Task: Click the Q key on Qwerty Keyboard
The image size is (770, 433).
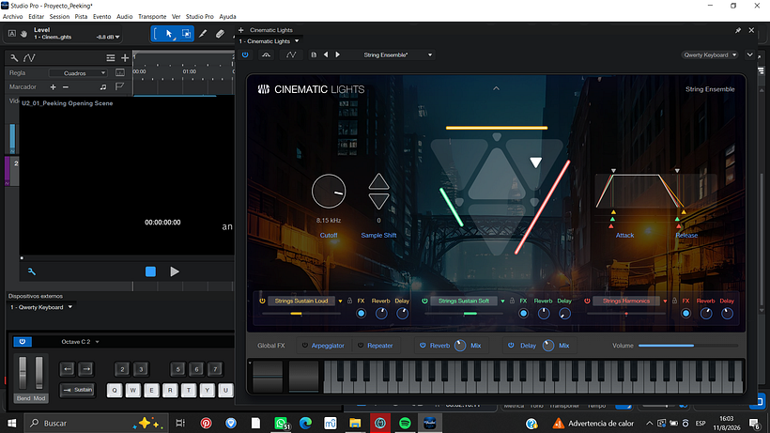Action: tap(115, 391)
